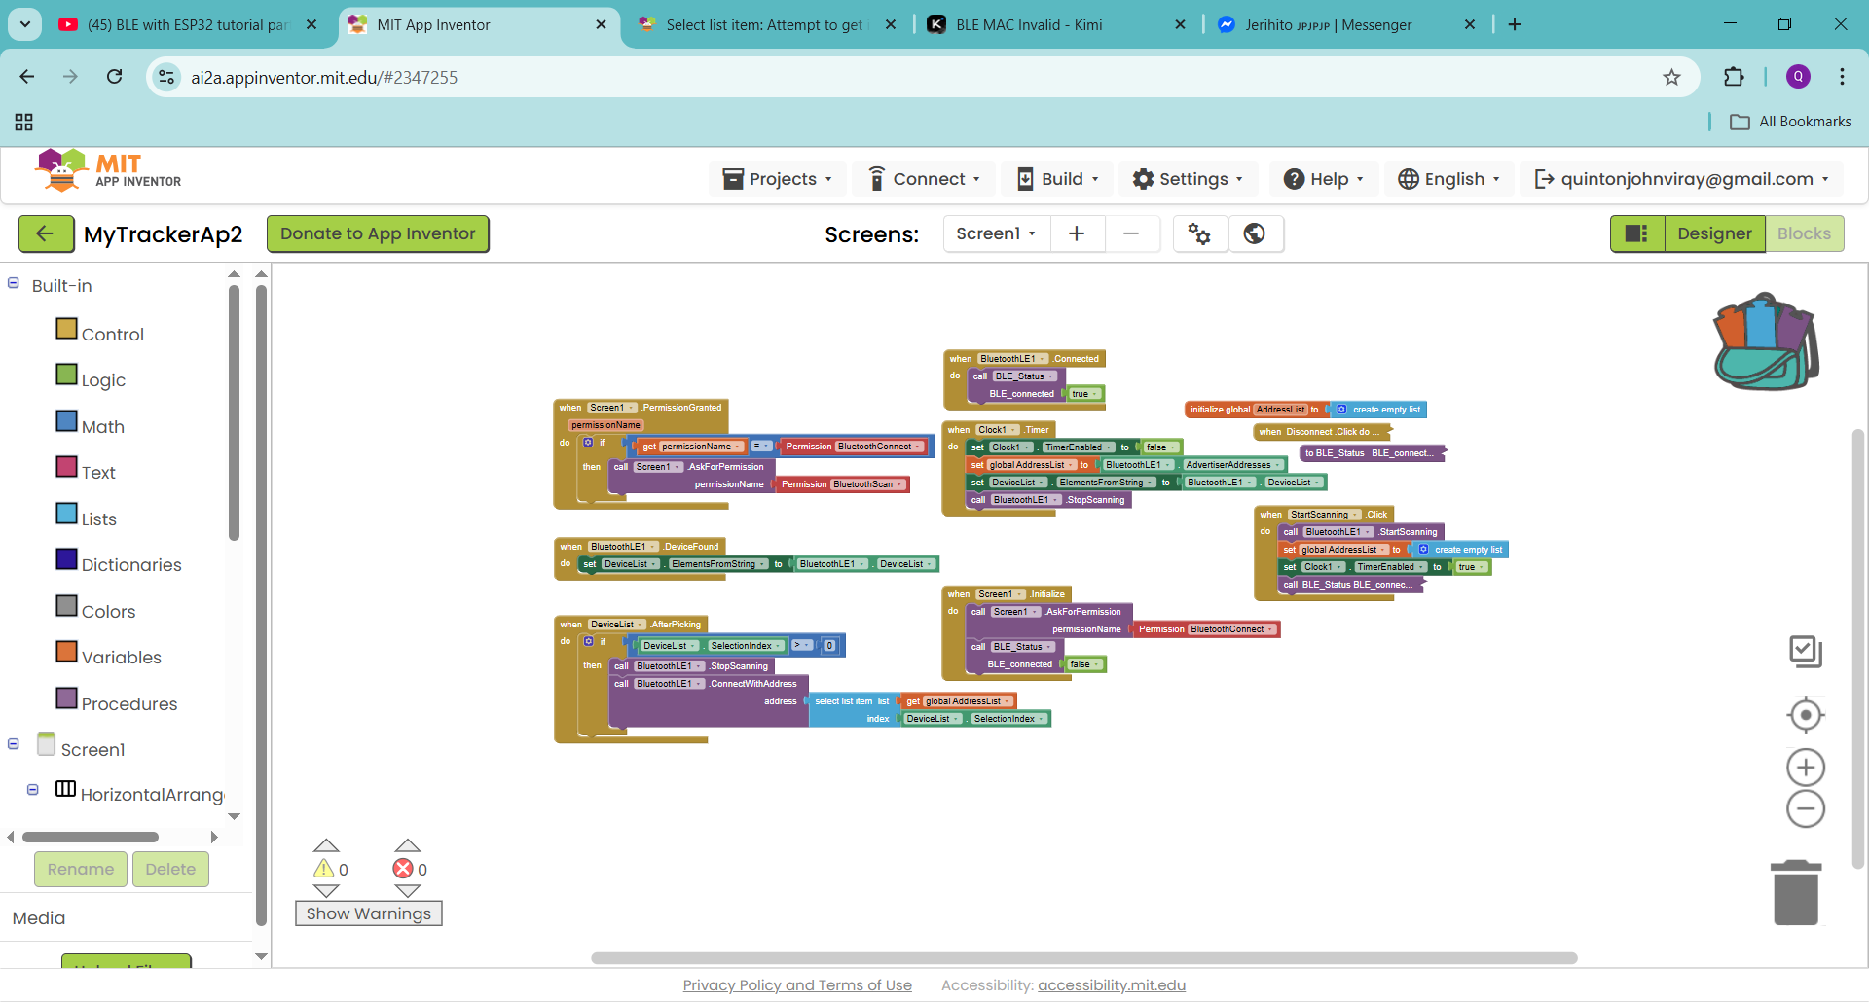Image resolution: width=1869 pixels, height=1002 pixels.
Task: Collapse the Built-in blocks tree
Action: [x=14, y=284]
